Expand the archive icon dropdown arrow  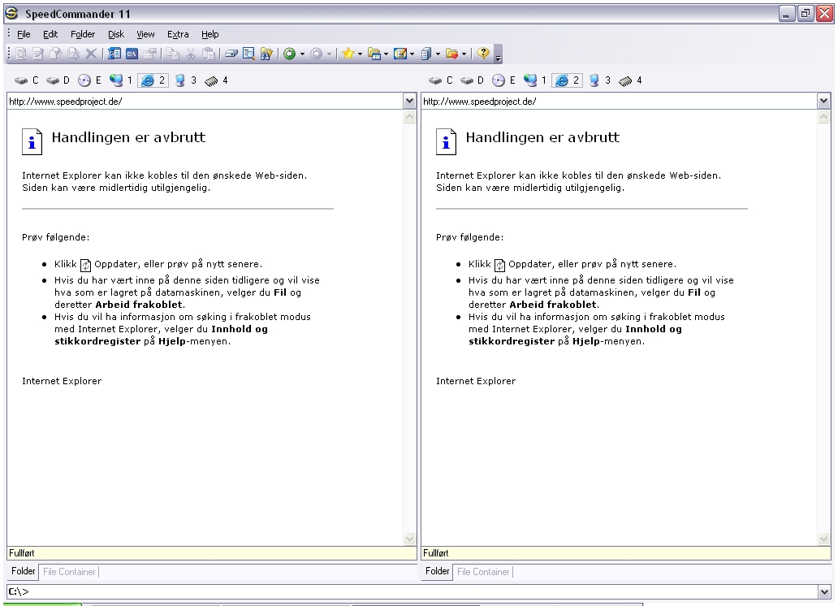click(x=438, y=54)
